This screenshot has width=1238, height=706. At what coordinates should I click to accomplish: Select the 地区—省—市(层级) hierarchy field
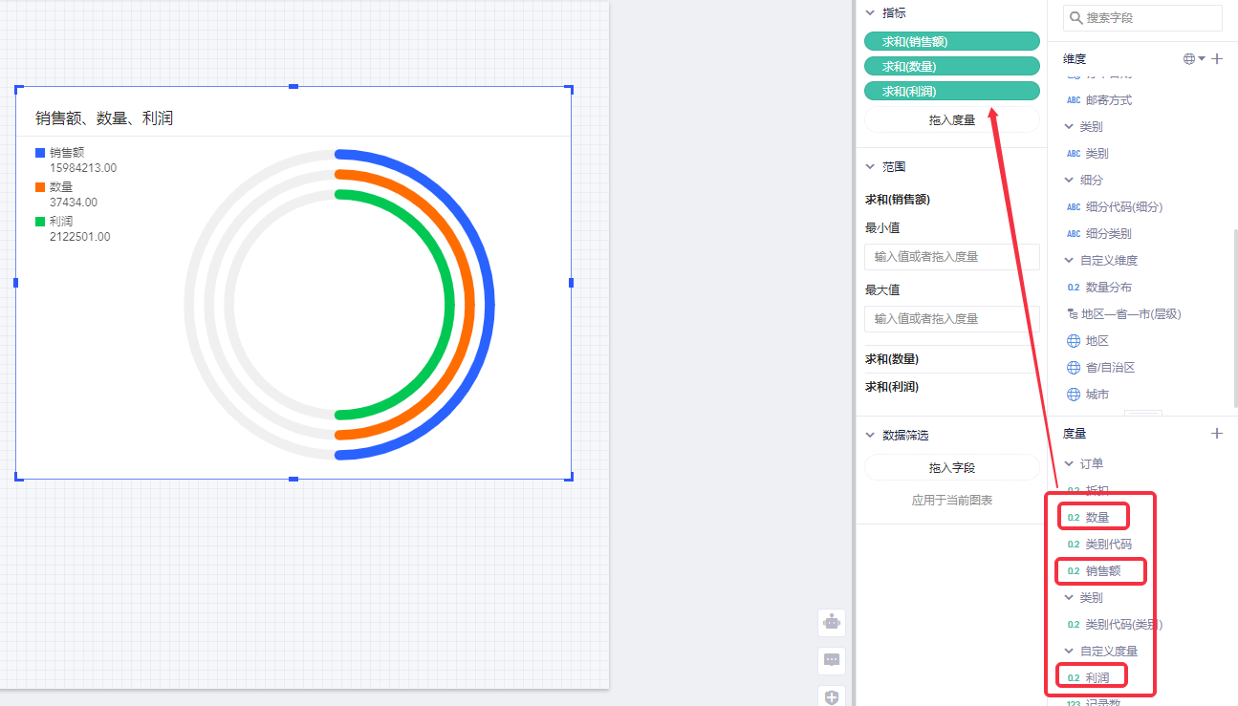pos(1133,314)
